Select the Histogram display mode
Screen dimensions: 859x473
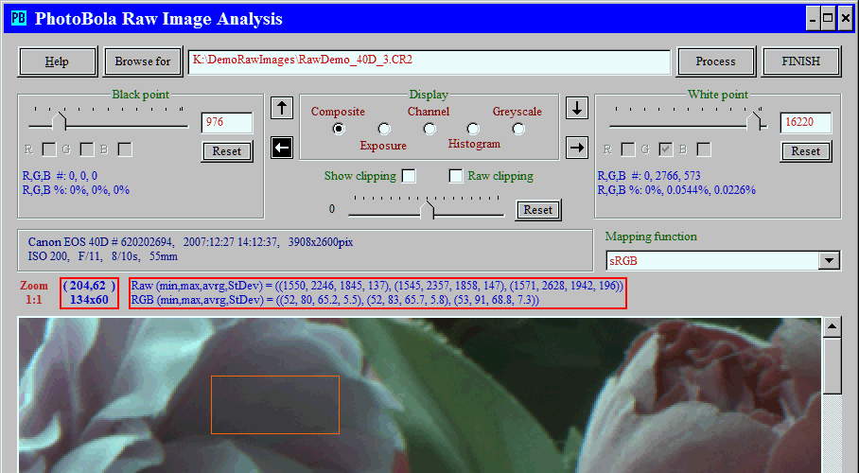(x=473, y=129)
